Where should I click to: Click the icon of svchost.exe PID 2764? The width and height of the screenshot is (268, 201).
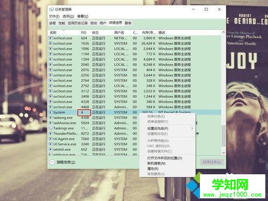pyautogui.click(x=51, y=81)
